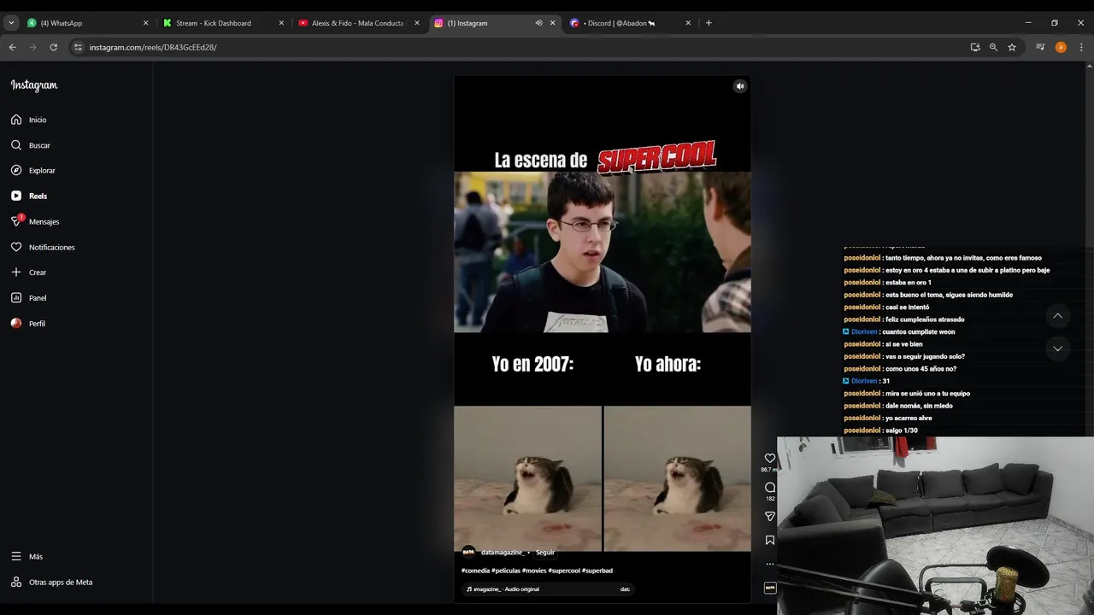Click Diorlven chat message '31'
The image size is (1094, 615).
click(885, 381)
